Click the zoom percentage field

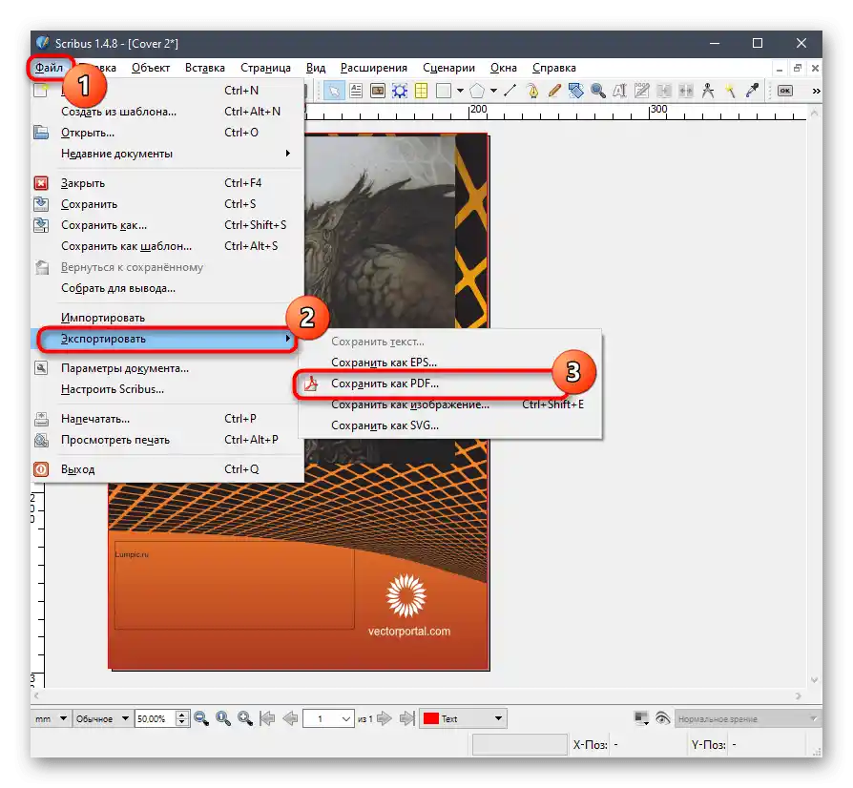(154, 718)
